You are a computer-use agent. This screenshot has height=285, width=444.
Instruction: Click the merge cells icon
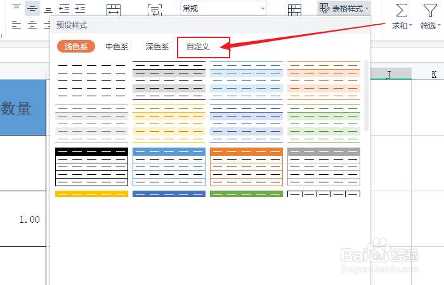114,10
